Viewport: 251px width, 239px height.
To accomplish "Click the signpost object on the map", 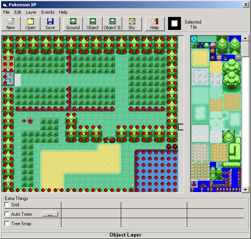I will (30, 120).
